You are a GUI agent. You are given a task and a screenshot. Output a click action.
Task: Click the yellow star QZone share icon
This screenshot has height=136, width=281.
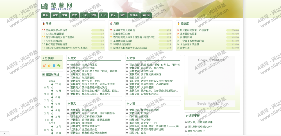(49, 66)
